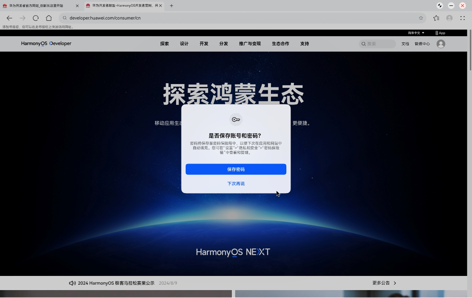Open the 分发 navigation menu
This screenshot has width=472, height=298.
[224, 44]
